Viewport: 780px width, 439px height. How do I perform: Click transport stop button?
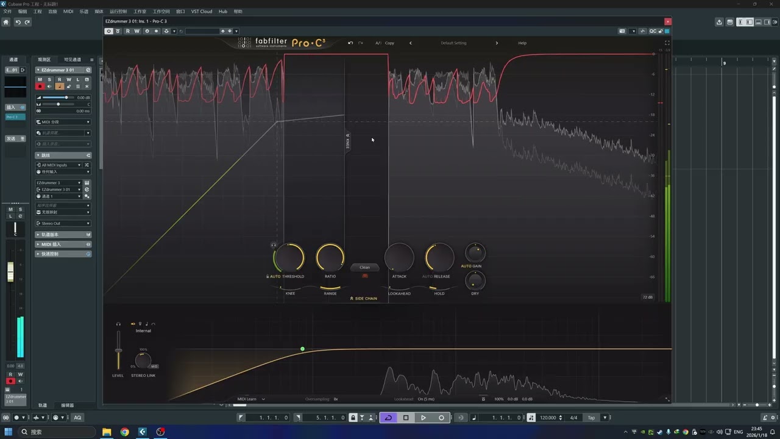pyautogui.click(x=406, y=418)
